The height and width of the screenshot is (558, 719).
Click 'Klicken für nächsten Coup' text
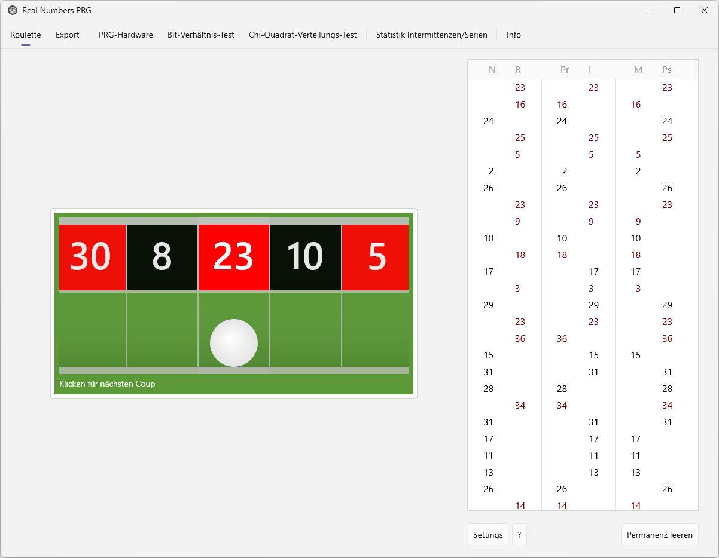pyautogui.click(x=107, y=384)
